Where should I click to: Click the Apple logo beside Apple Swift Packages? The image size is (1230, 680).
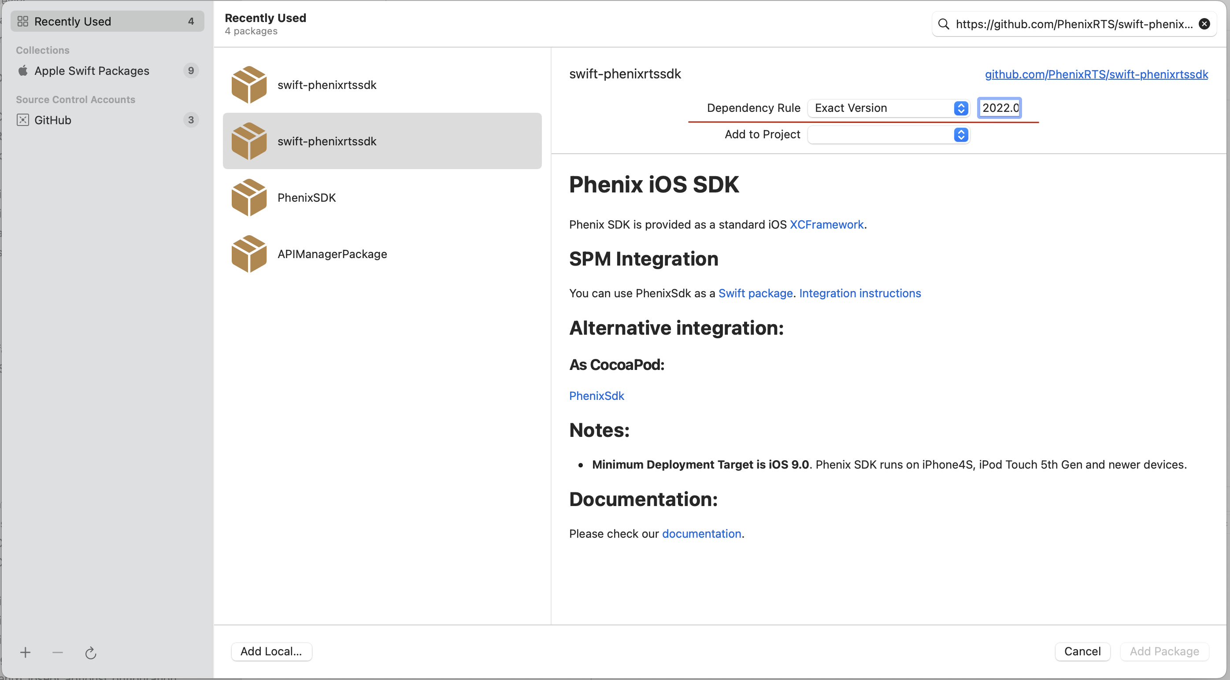tap(23, 70)
